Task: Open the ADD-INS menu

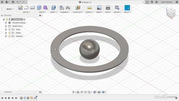Action: click(117, 12)
